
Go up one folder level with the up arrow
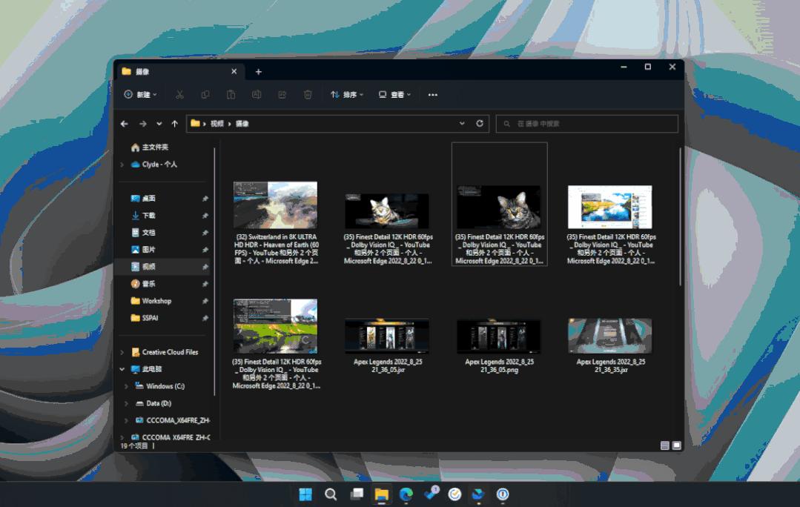pos(175,124)
